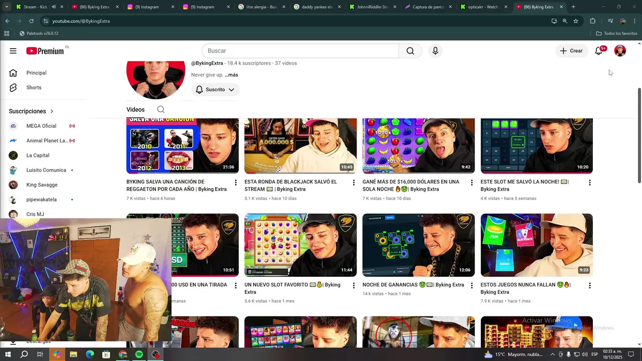Open options for GANÉ MÁS DE $16,000 video
642x361 pixels.
(471, 183)
